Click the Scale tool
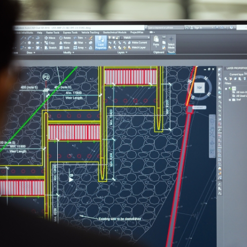The width and height of the screenshot is (247, 247). click(x=64, y=47)
